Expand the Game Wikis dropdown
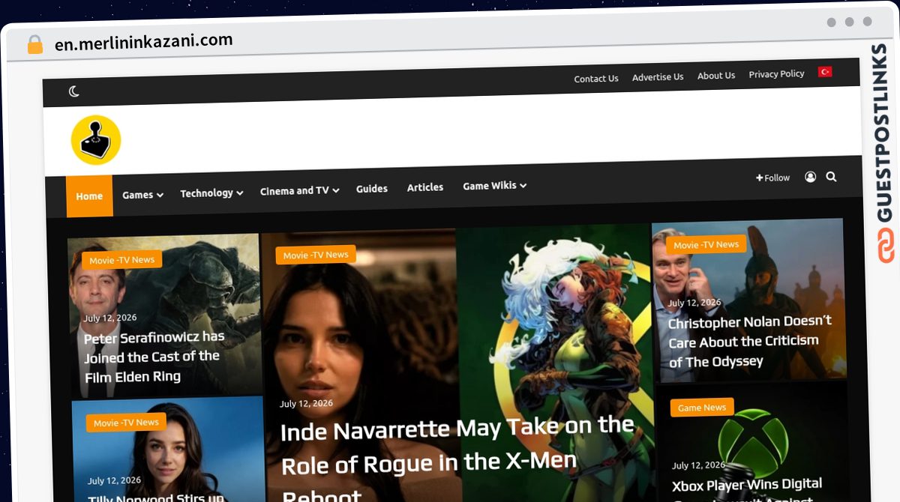Screen dimensions: 900x502 click(494, 186)
